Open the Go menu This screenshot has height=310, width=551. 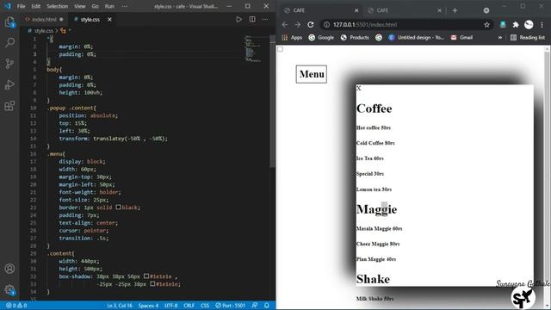pyautogui.click(x=96, y=6)
